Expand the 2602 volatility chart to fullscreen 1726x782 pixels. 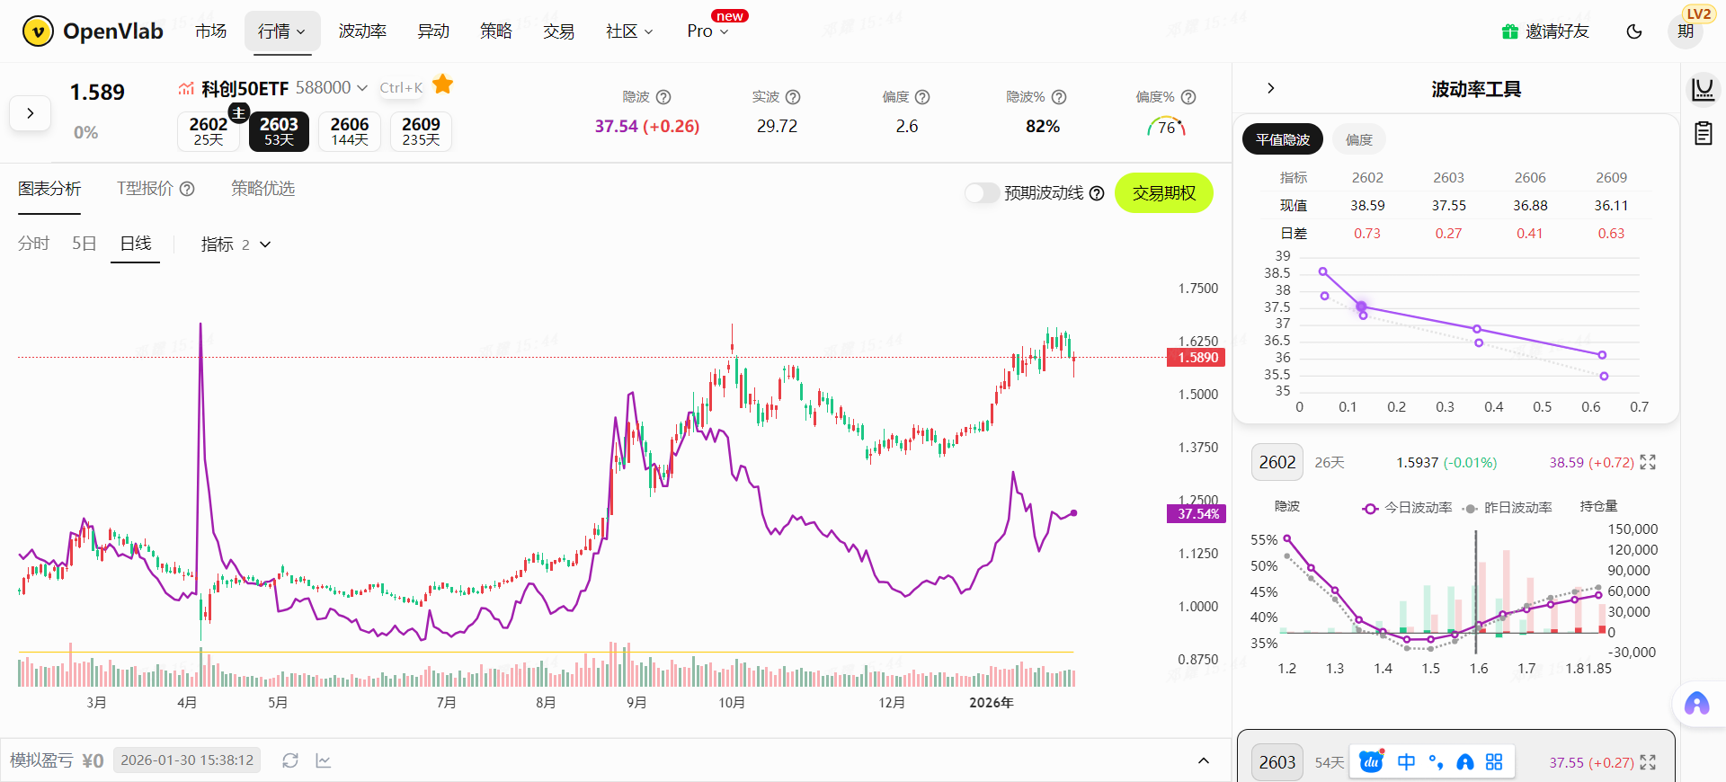click(1648, 462)
